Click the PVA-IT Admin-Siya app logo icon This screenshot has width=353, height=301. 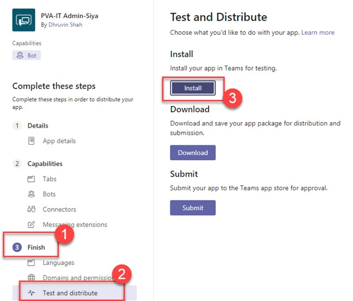point(24,20)
